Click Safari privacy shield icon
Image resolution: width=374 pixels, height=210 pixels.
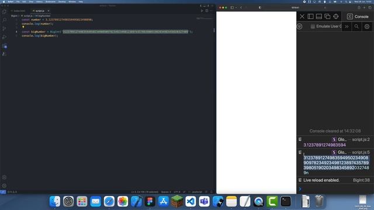point(260,8)
